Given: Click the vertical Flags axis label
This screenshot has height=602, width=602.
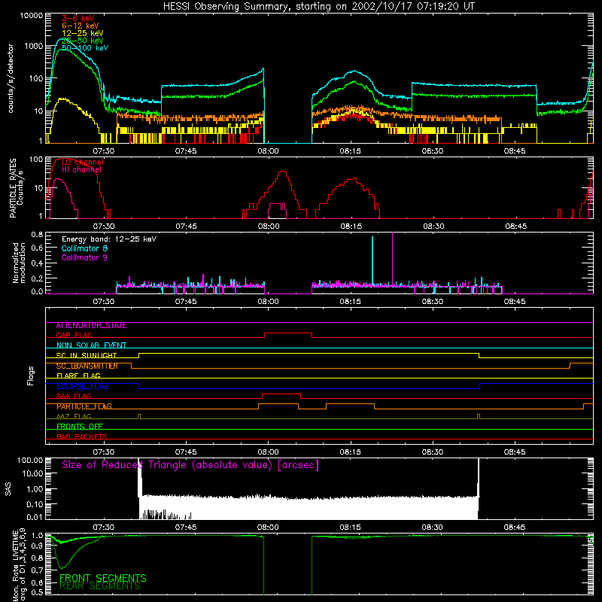Looking at the screenshot, I should [31, 376].
